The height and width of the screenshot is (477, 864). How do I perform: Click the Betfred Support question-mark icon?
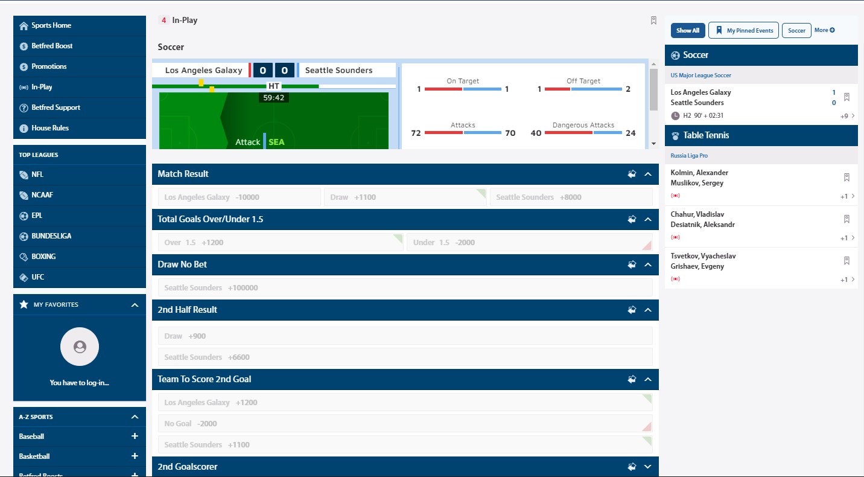point(24,107)
